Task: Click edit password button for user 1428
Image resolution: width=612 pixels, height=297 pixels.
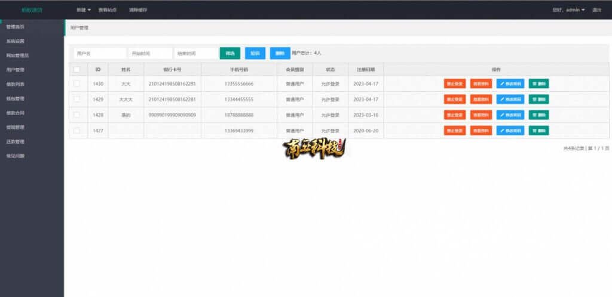Action: [510, 115]
